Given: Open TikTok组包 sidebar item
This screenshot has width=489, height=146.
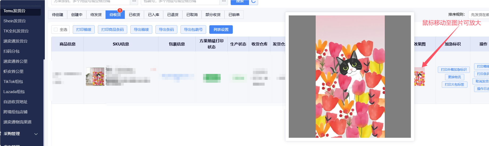Looking at the screenshot, I should click(13, 82).
